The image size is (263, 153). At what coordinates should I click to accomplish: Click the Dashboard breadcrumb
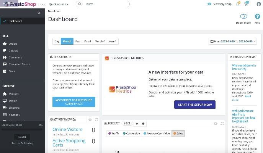55,11
